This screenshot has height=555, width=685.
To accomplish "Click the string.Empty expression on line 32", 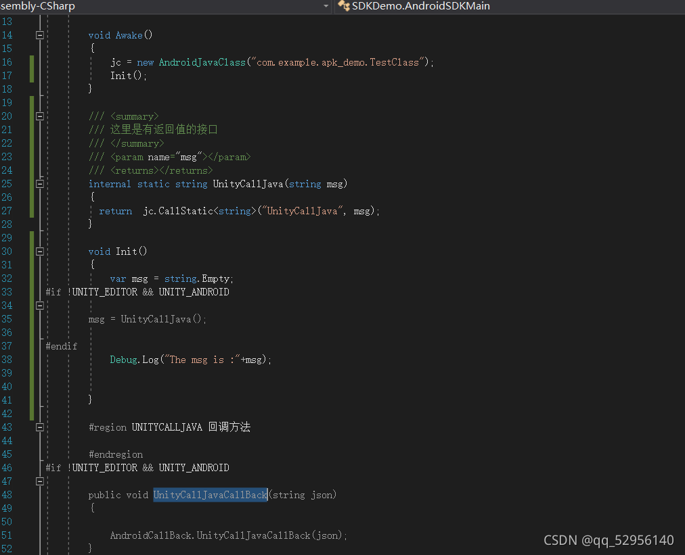I will 197,279.
